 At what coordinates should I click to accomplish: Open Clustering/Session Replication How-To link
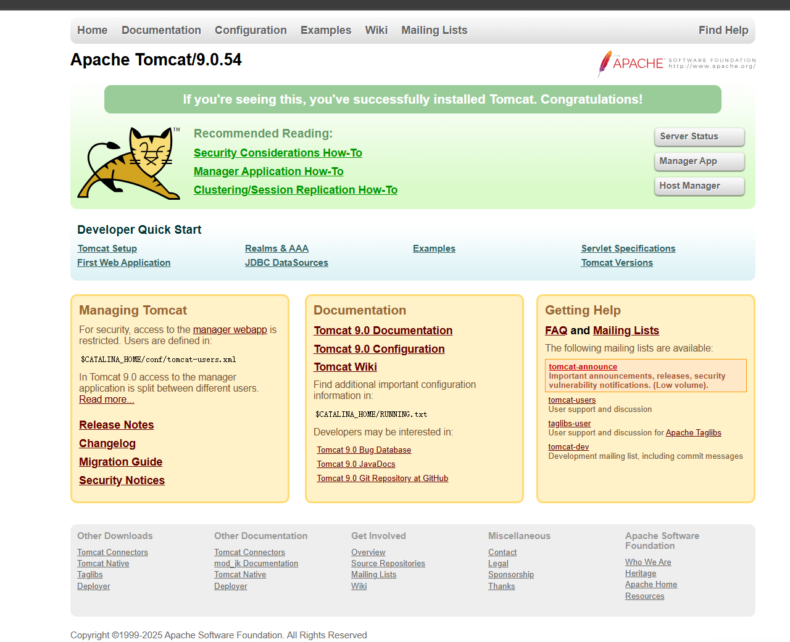point(296,190)
